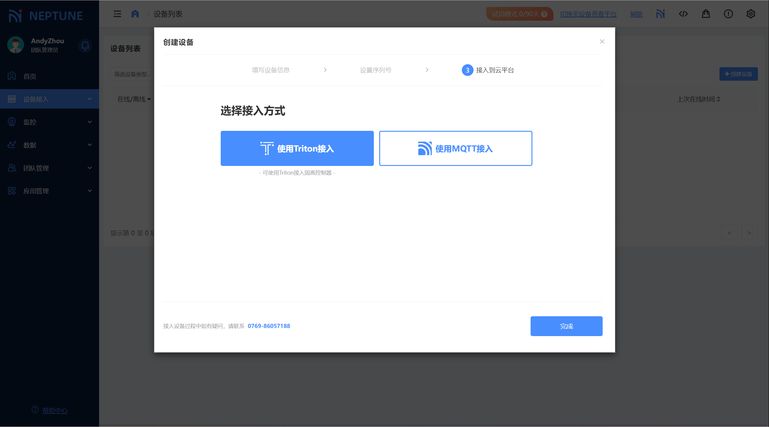Click the shopping bag icon
769x427 pixels.
point(706,14)
